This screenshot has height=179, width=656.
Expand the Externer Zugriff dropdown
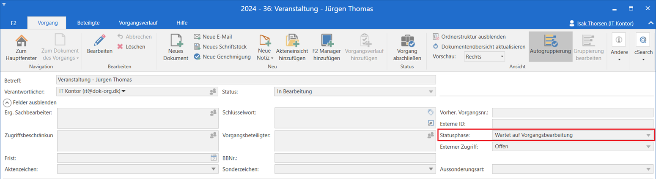click(x=648, y=147)
